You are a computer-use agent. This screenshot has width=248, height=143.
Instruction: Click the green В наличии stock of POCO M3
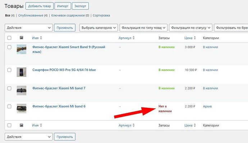(x=166, y=70)
